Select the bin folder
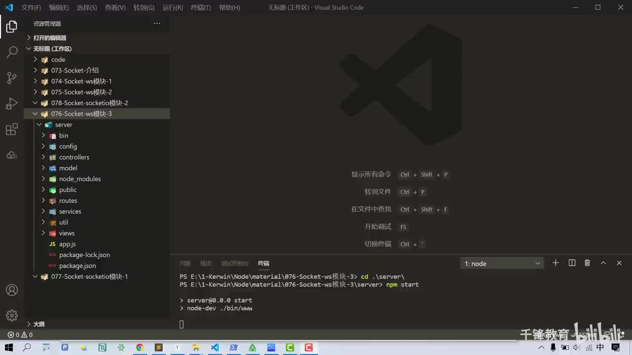Image resolution: width=632 pixels, height=355 pixels. coord(64,136)
